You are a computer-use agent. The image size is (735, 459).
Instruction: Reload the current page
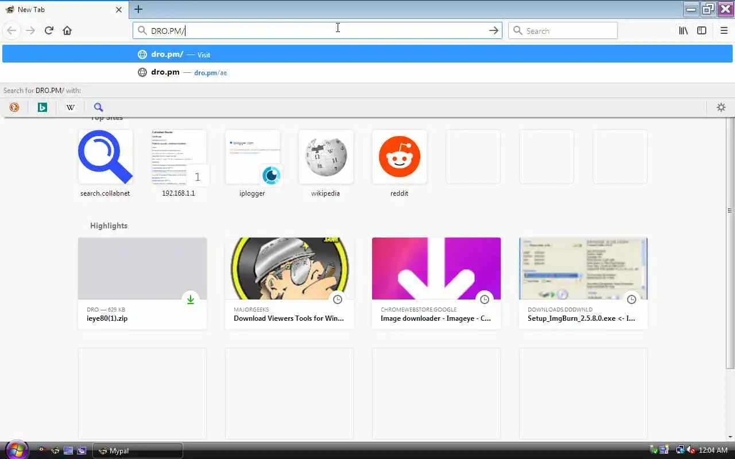(49, 30)
